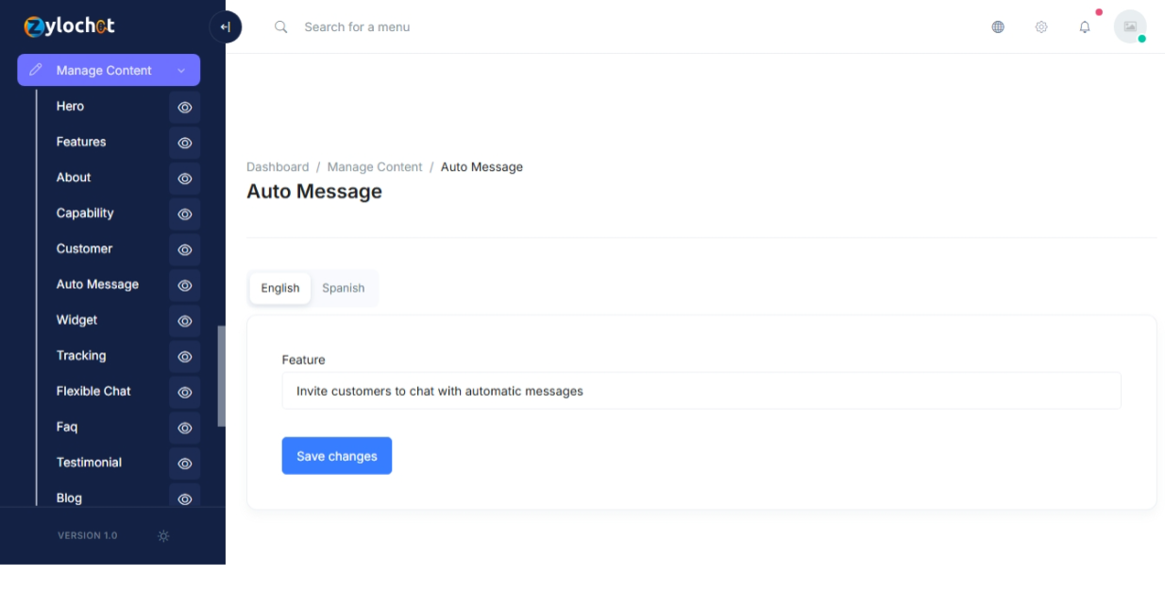Screen dimensions: 1165x609
Task: Collapse the Manage Content chevron
Action: point(181,70)
